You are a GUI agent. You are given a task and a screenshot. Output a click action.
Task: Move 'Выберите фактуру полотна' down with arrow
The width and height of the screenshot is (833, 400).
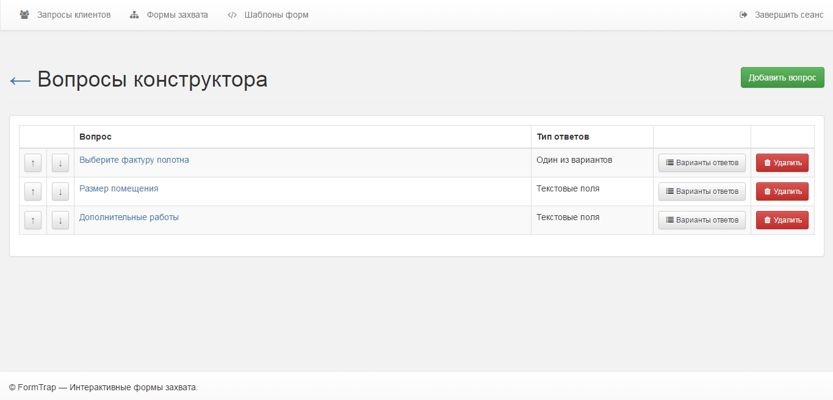tap(60, 163)
